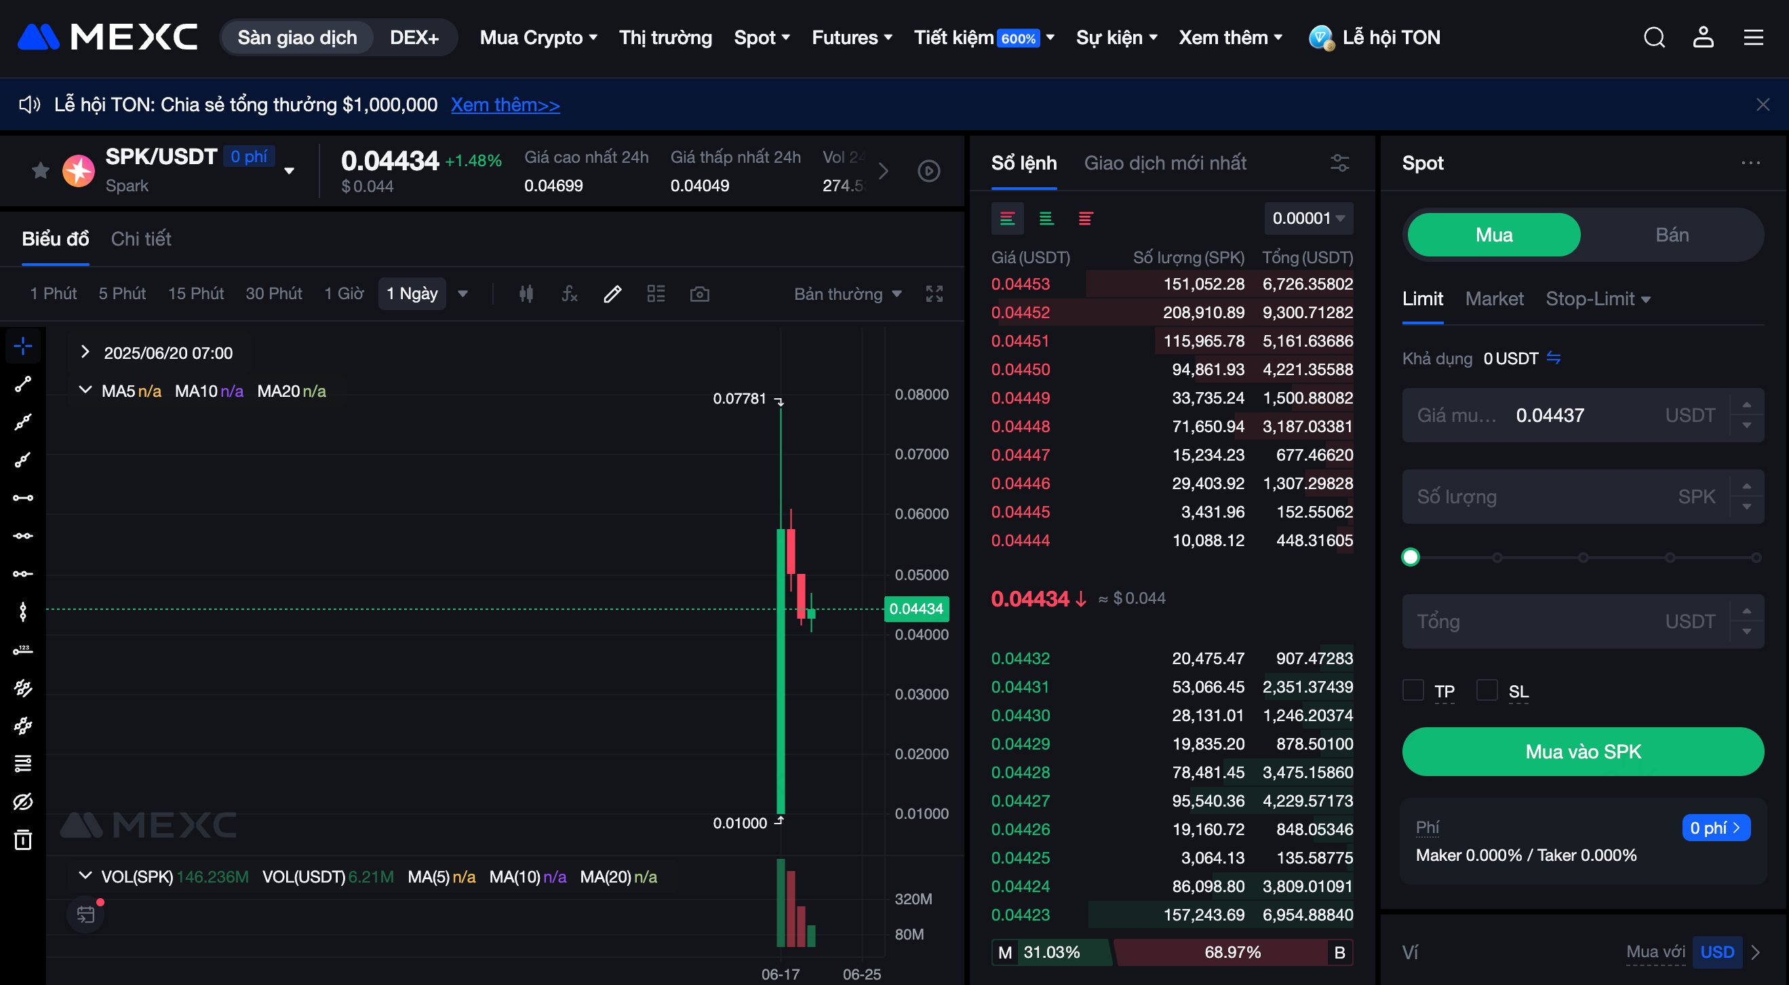Select the horizontal line drawing tool
This screenshot has width=1789, height=985.
pos(23,498)
